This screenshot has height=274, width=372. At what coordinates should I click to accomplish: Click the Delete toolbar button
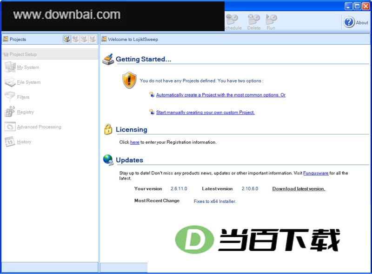tap(254, 22)
